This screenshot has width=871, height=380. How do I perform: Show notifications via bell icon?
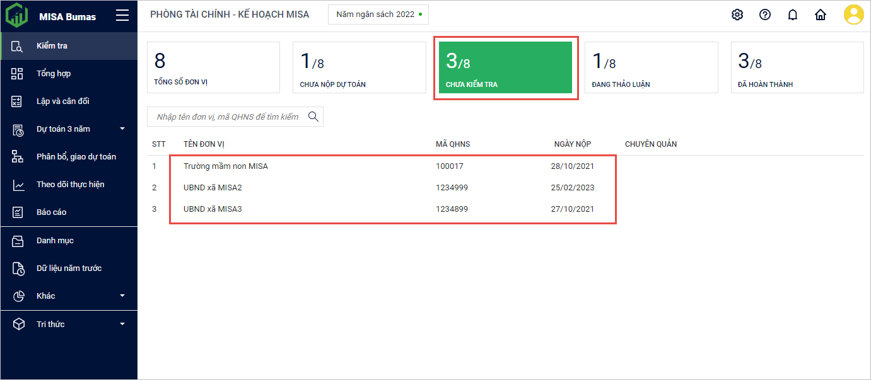[793, 15]
